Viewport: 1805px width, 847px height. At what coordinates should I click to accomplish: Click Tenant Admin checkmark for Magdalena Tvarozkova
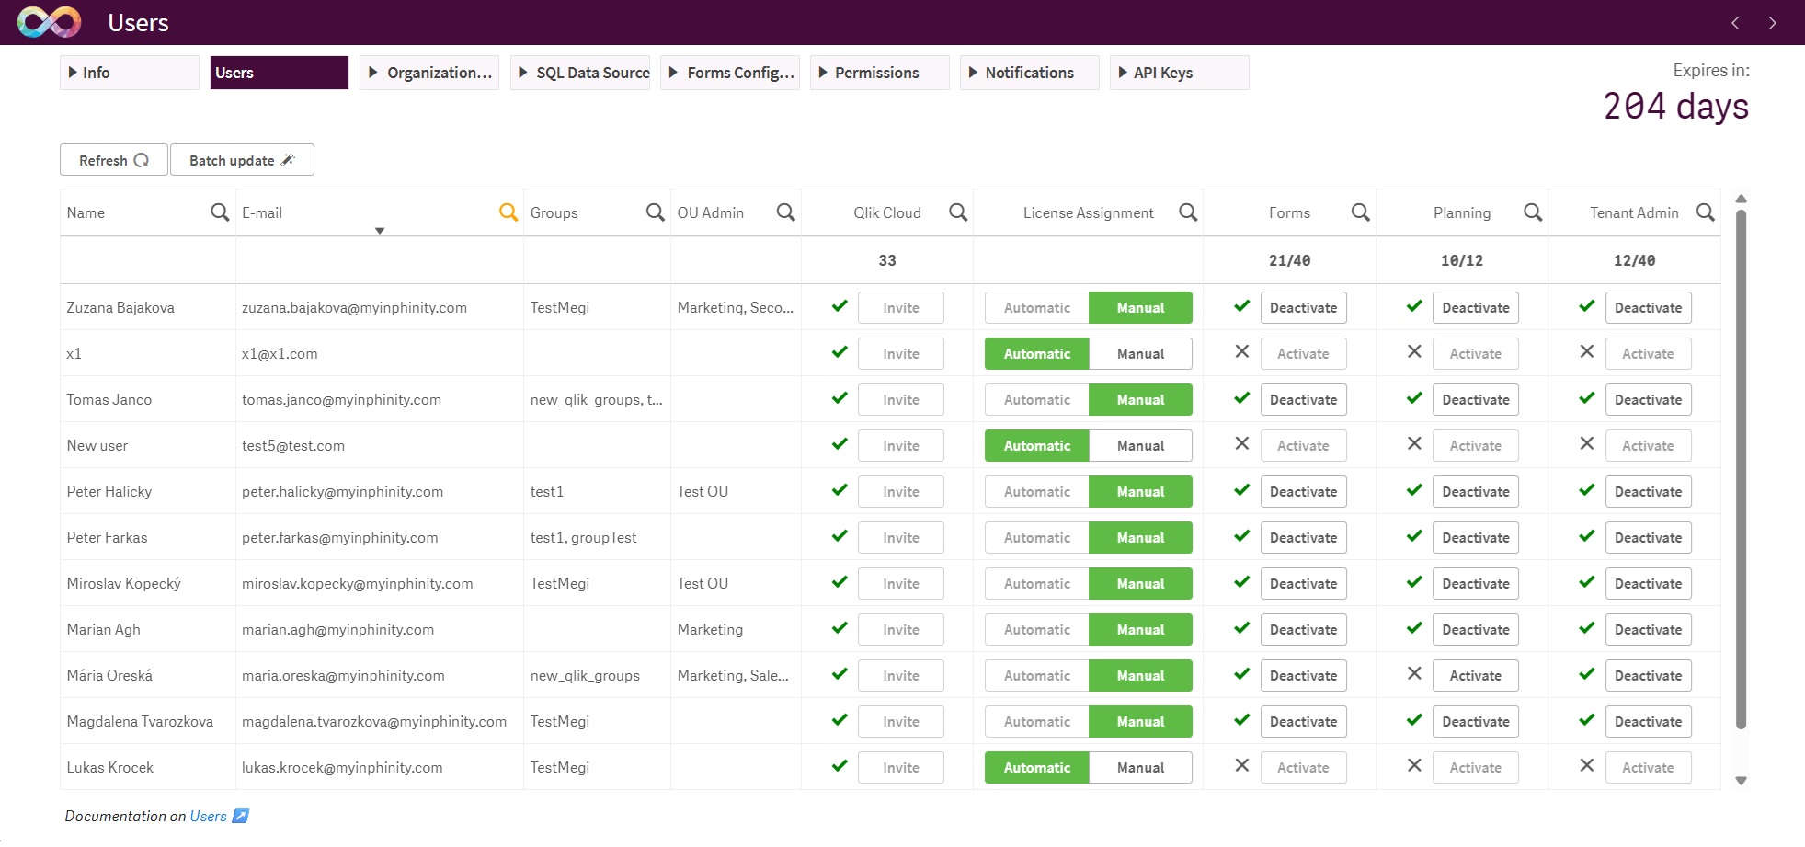pyautogui.click(x=1587, y=720)
